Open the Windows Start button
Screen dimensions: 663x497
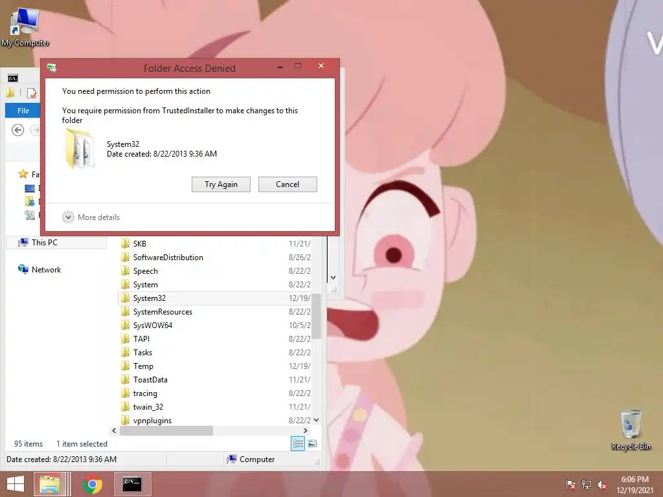pos(16,484)
